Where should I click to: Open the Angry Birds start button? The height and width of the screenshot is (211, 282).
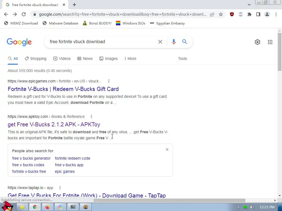tap(7, 206)
